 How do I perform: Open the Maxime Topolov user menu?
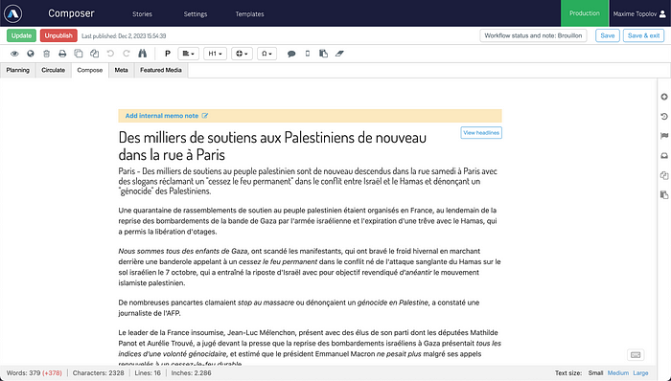tap(639, 13)
